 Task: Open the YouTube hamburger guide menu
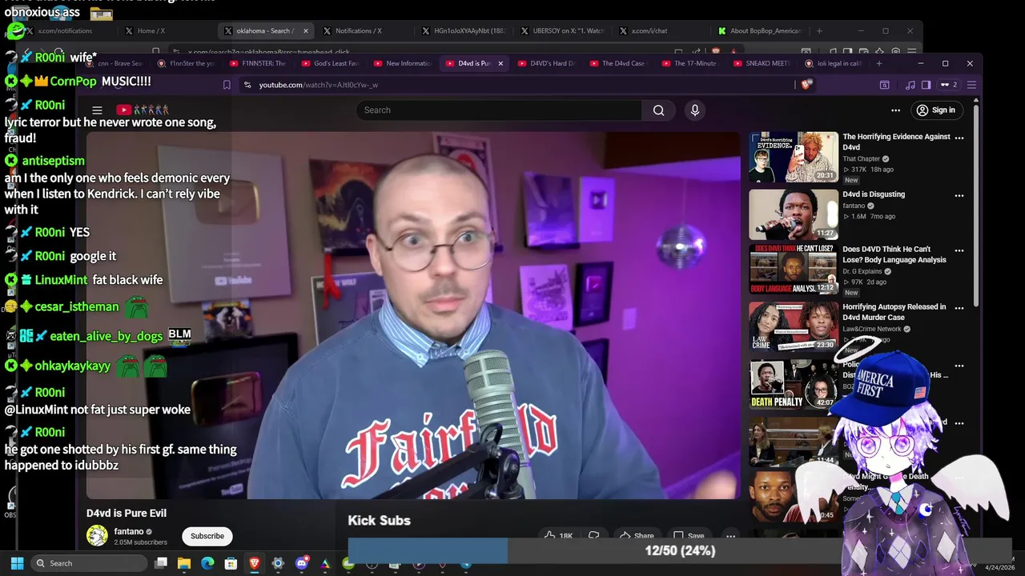click(x=97, y=110)
